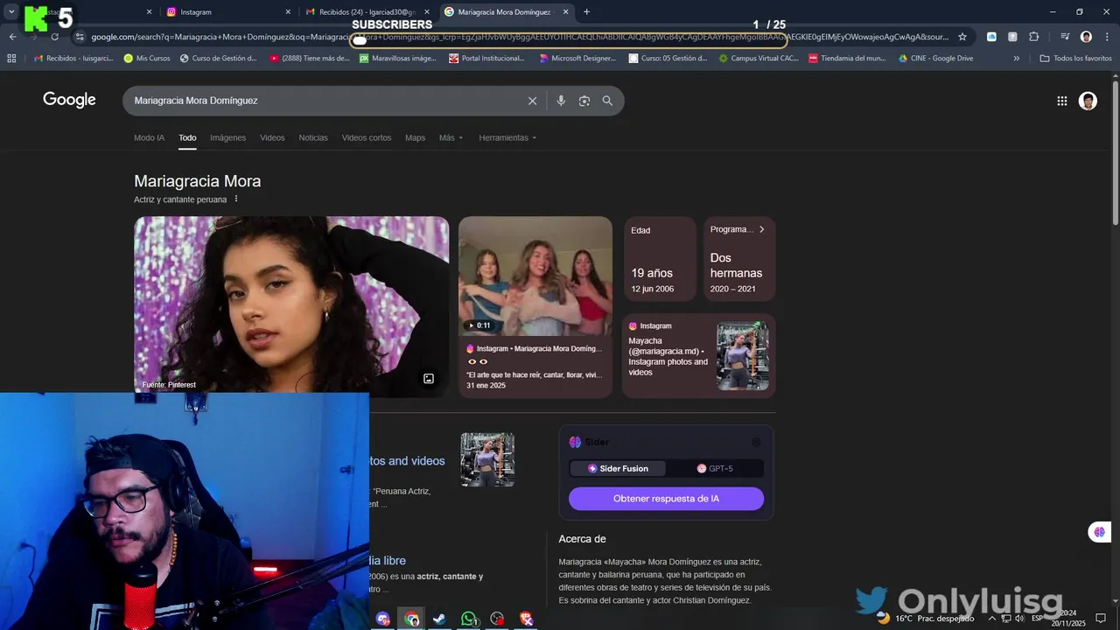The image size is (1120, 630).
Task: Open Chrome three-dot menu
Action: point(1106,37)
